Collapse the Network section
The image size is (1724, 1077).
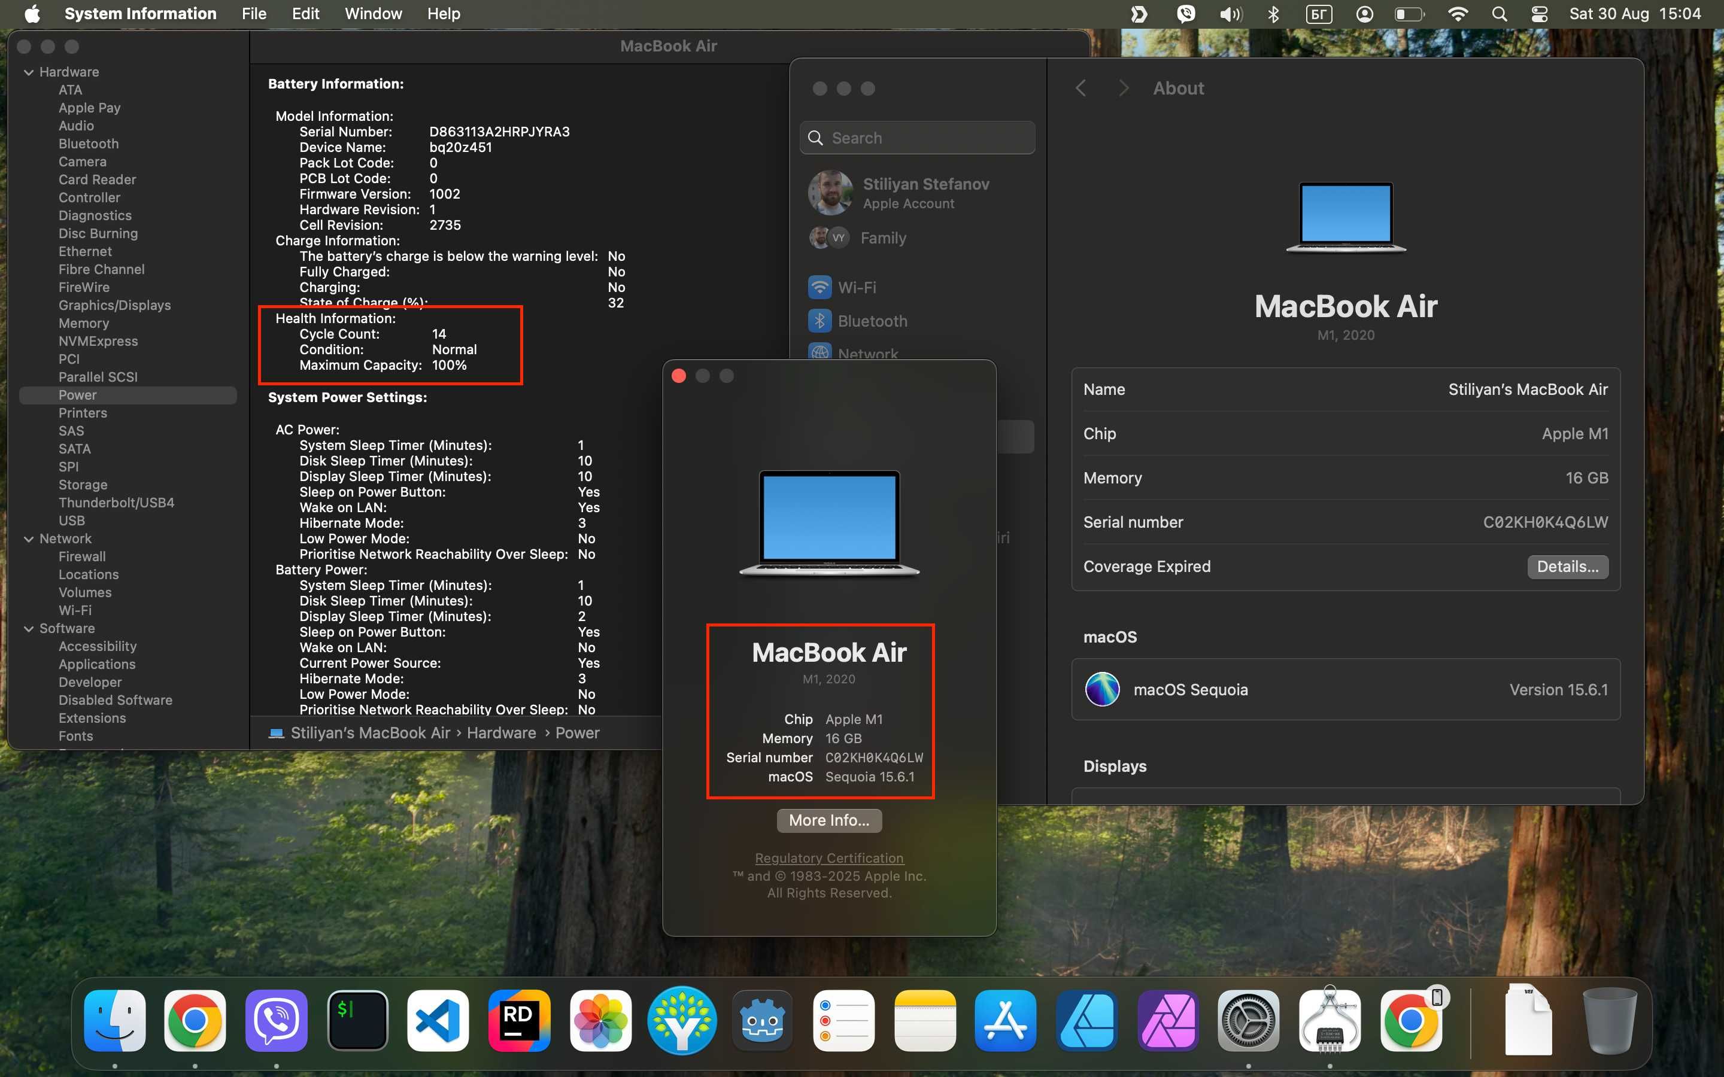pos(29,538)
